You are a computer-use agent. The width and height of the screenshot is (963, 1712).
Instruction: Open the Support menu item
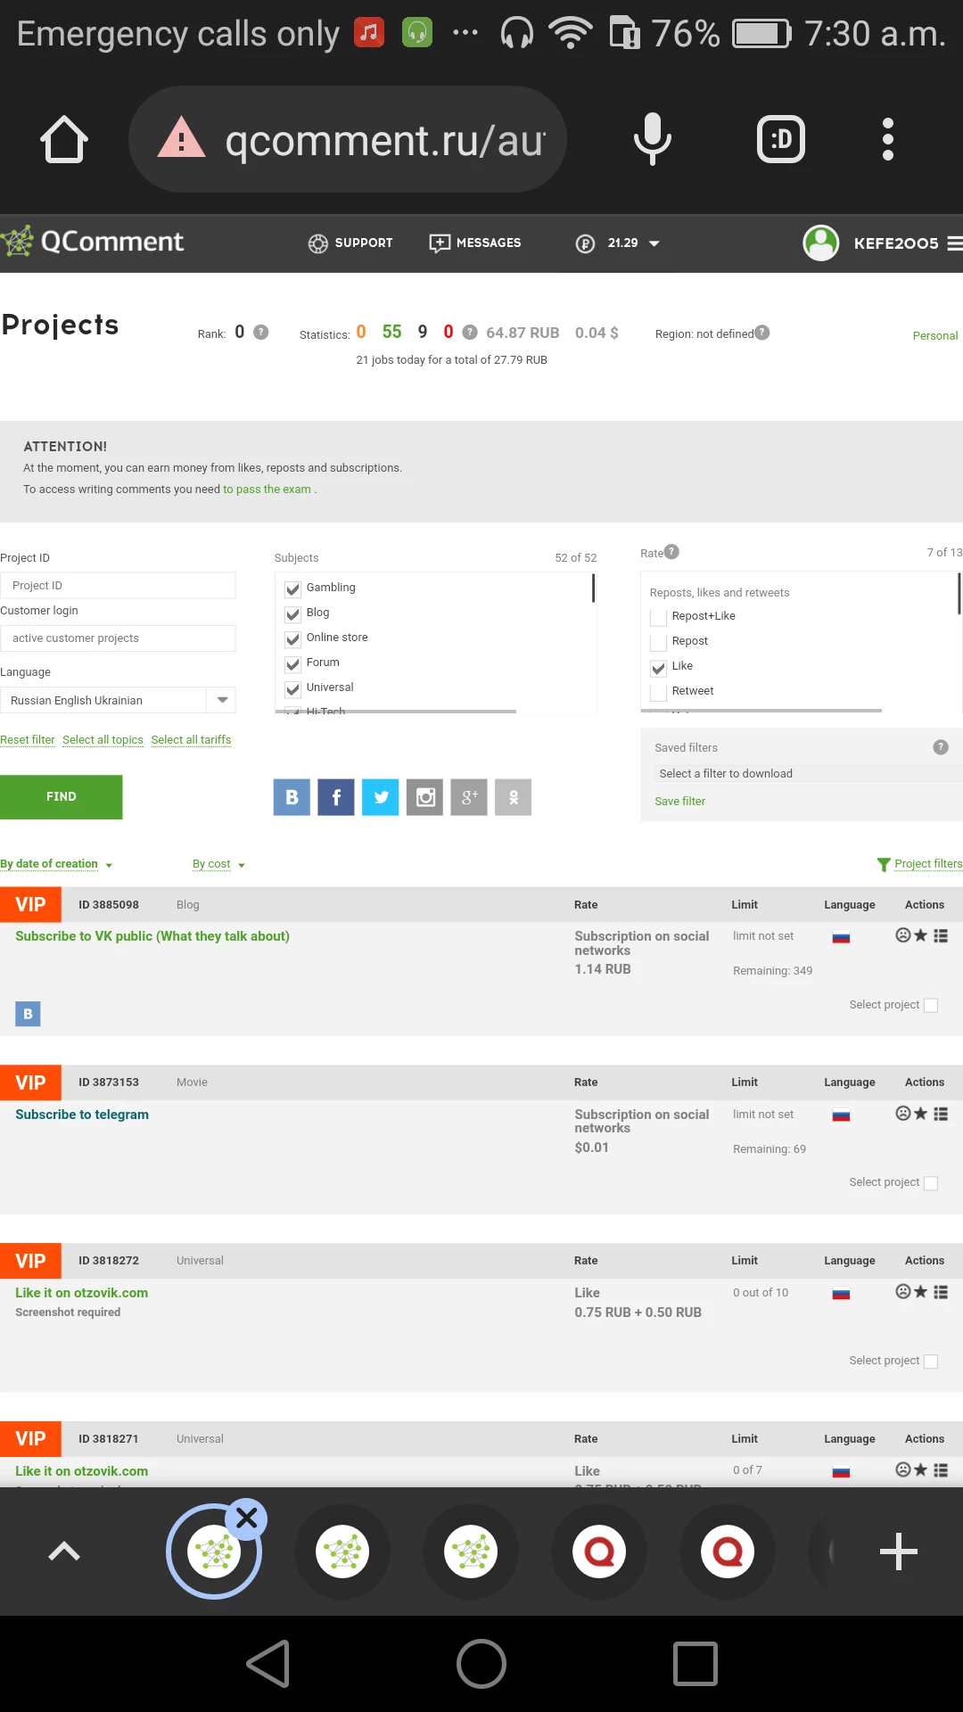(350, 243)
